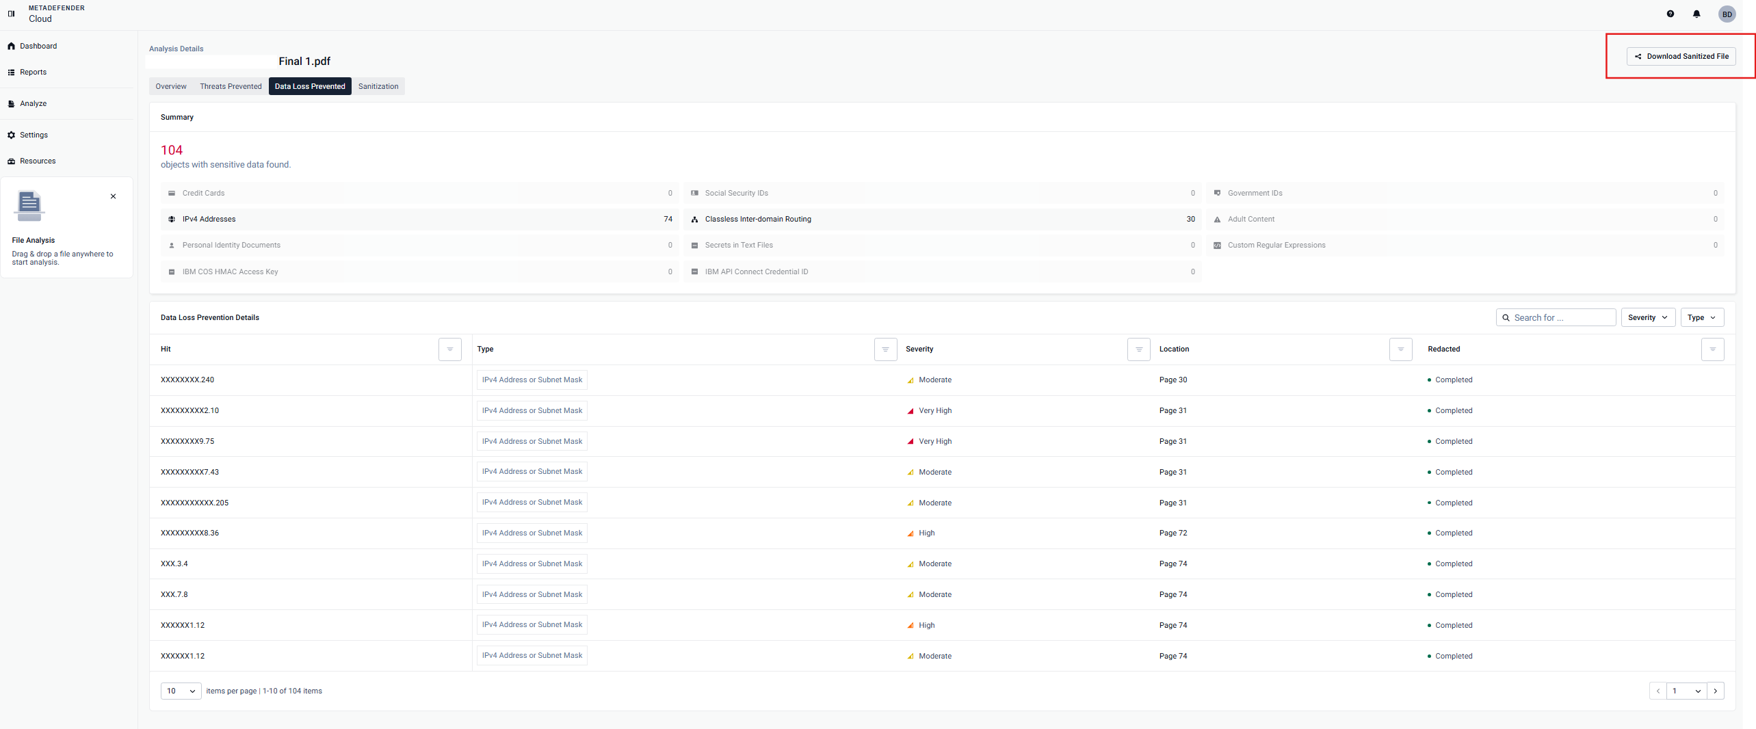Expand the items per page dropdown
This screenshot has height=729, width=1756.
coord(181,691)
